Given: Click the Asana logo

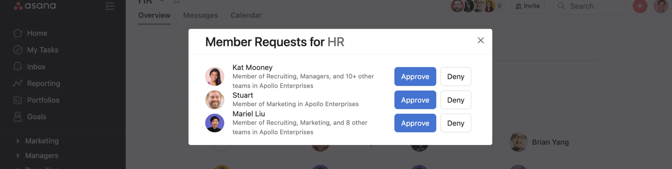Looking at the screenshot, I should 35,5.
